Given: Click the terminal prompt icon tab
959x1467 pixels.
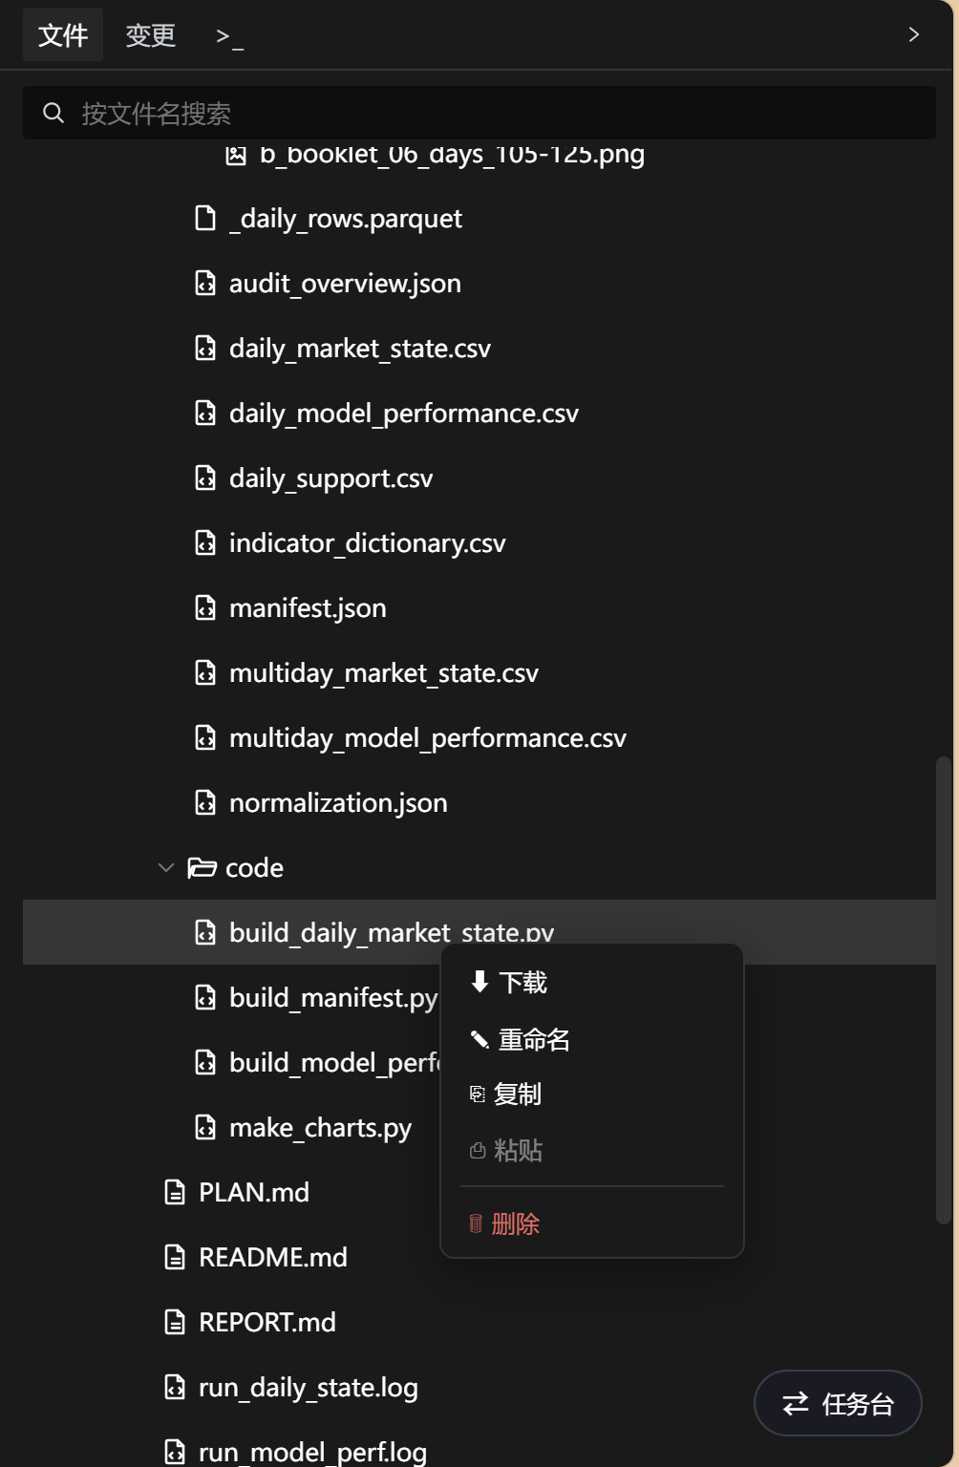Looking at the screenshot, I should pyautogui.click(x=229, y=36).
